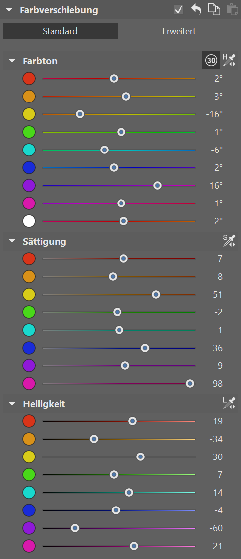Uncheck the Farbverschiebung enable checkbox
The image size is (241, 559).
tap(179, 9)
